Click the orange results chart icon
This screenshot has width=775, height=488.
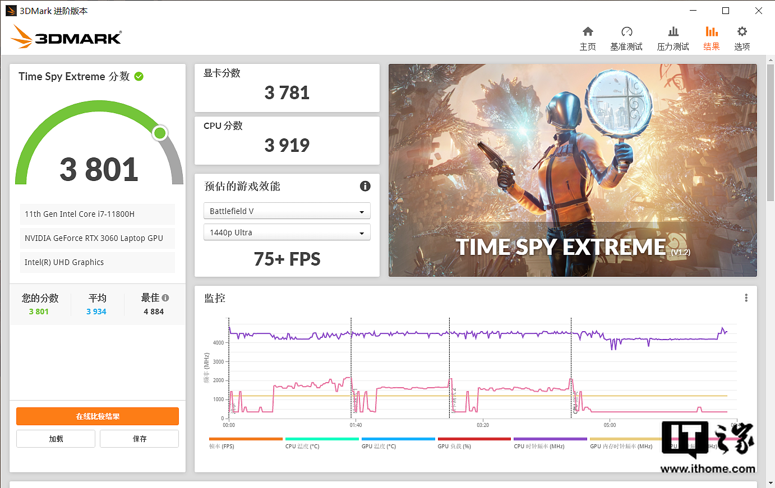(712, 31)
